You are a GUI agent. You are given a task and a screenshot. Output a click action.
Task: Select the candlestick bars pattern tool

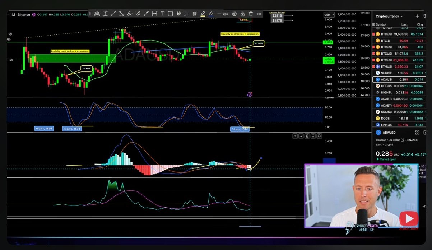click(x=179, y=14)
